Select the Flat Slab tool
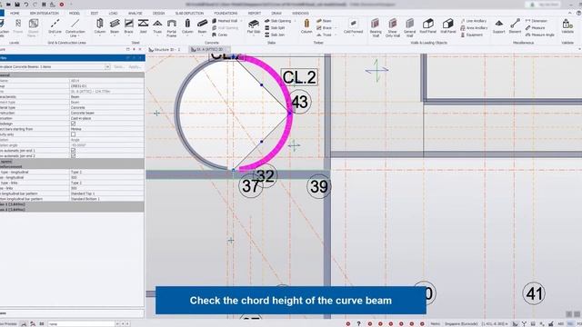582x327 pixels. 254,26
